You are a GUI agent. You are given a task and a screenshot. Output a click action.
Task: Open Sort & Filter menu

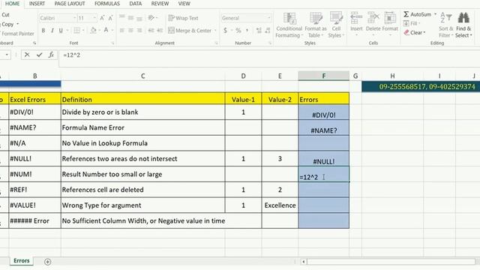point(446,25)
